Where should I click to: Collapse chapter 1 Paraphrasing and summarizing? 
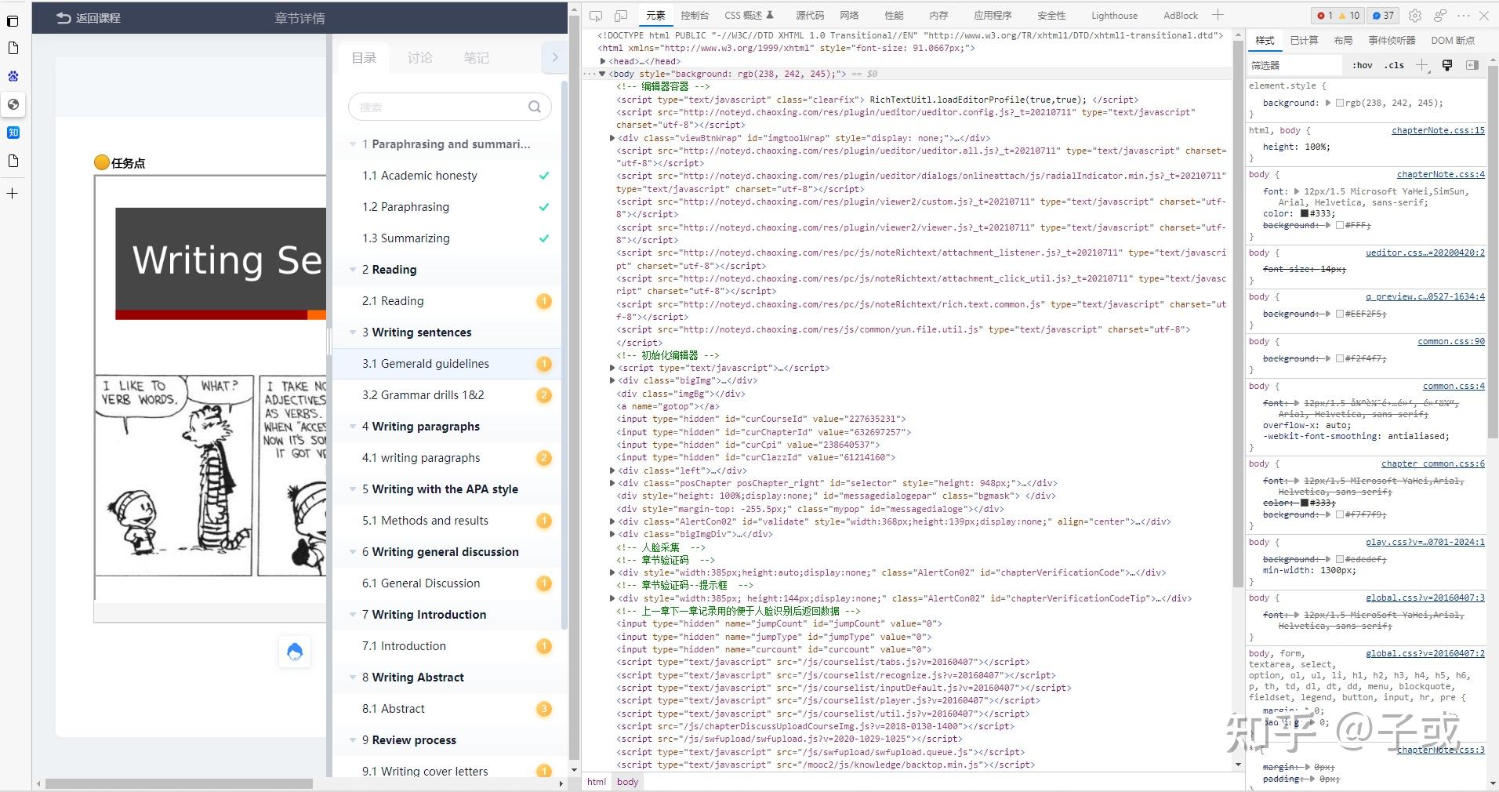tap(353, 144)
